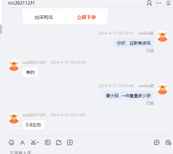Toggle the side panel list icon

(x=168, y=3)
